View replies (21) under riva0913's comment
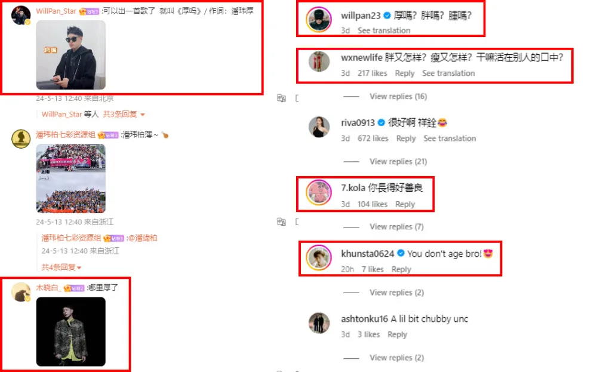The height and width of the screenshot is (372, 597). pos(398,161)
